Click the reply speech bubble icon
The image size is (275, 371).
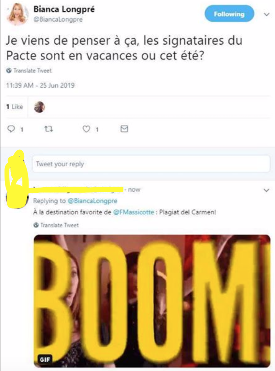[11, 129]
